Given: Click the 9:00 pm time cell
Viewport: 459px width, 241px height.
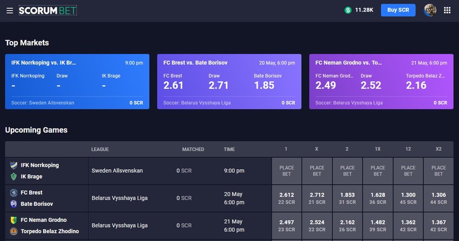Looking at the screenshot, I should click(x=234, y=171).
